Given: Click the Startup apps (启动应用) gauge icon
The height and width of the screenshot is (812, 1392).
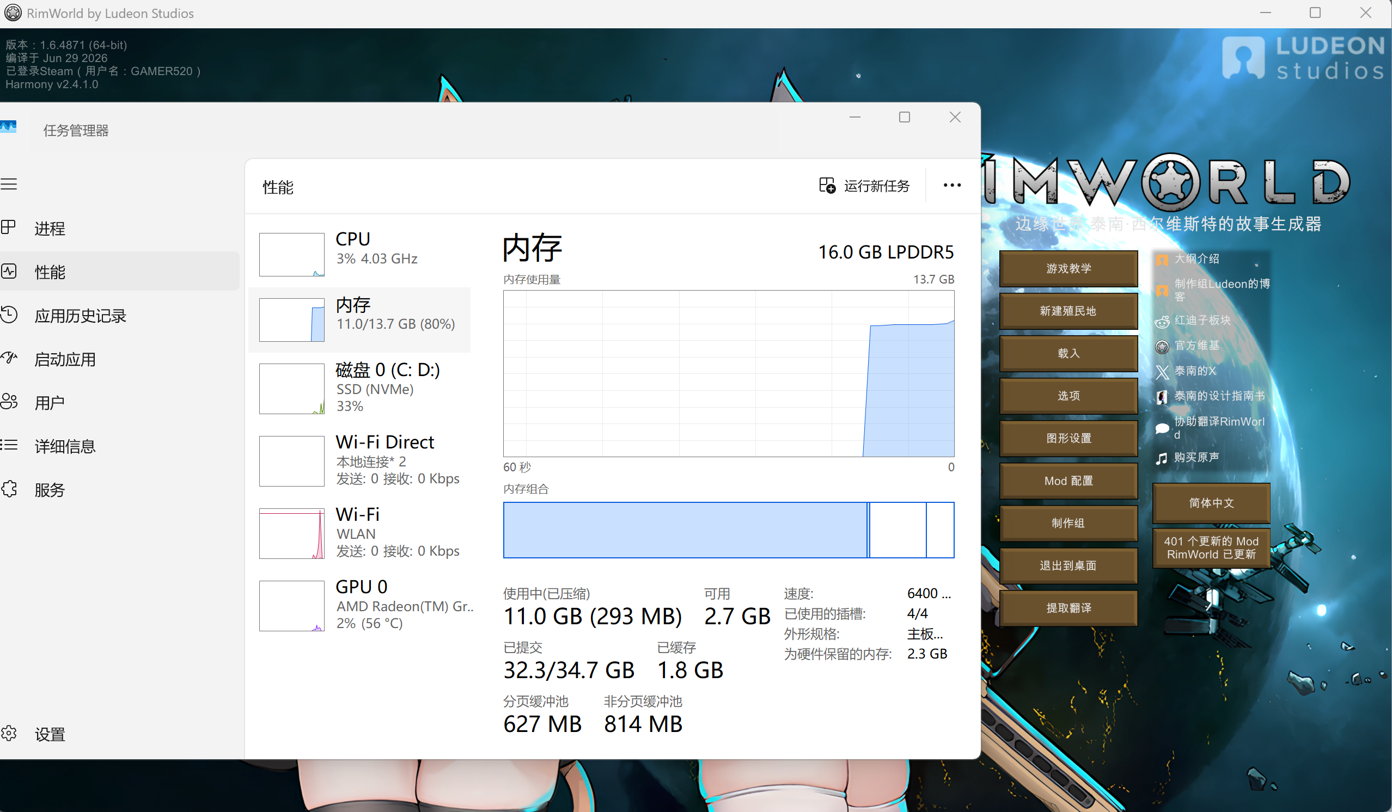Looking at the screenshot, I should pyautogui.click(x=9, y=358).
